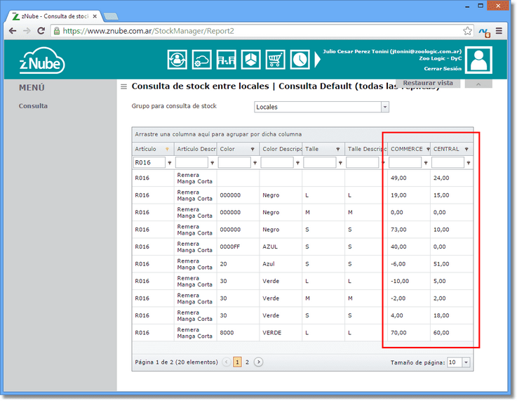Sort by Color Descripc column header
Screen dimensions: 517x401
281,149
